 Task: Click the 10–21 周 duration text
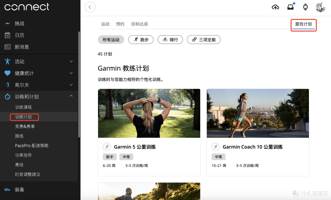219,165
